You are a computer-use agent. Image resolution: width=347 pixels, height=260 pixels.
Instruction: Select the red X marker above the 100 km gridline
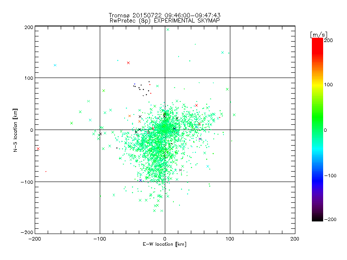click(x=128, y=63)
